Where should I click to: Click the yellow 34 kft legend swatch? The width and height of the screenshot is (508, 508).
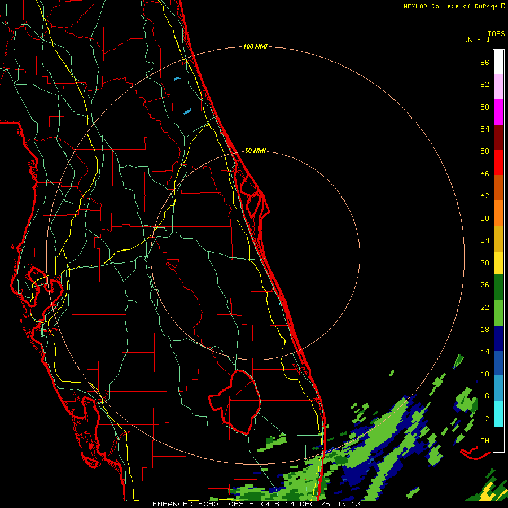click(x=498, y=263)
